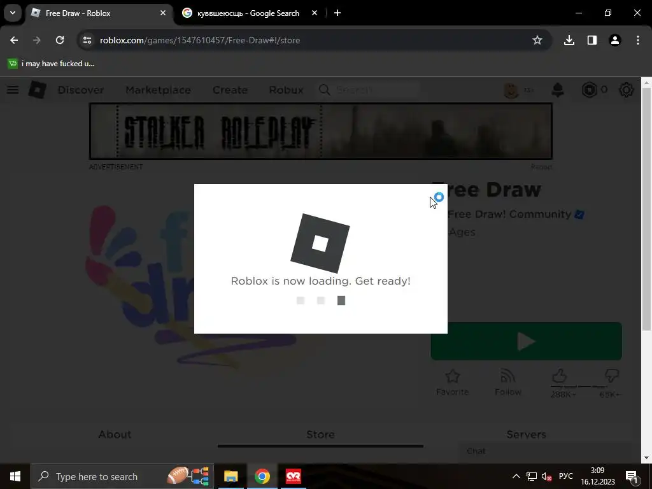Click the Roblox search field
Viewport: 652px width, 489px height.
point(369,90)
